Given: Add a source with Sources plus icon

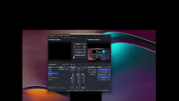Looking at the screenshot, I should click(60, 88).
